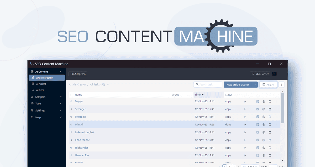Image resolution: width=315 pixels, height=167 pixels.
Task: Open AI writer in the sidebar
Action: tap(41, 84)
